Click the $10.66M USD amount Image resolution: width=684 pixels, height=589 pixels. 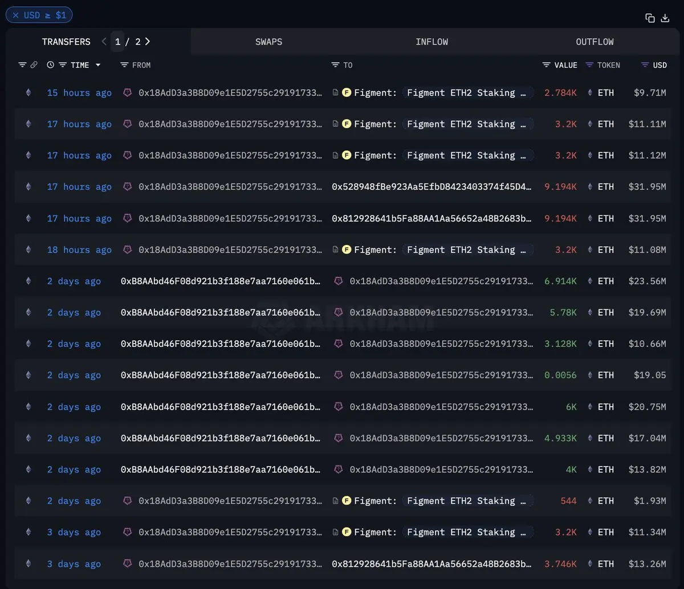[647, 343]
